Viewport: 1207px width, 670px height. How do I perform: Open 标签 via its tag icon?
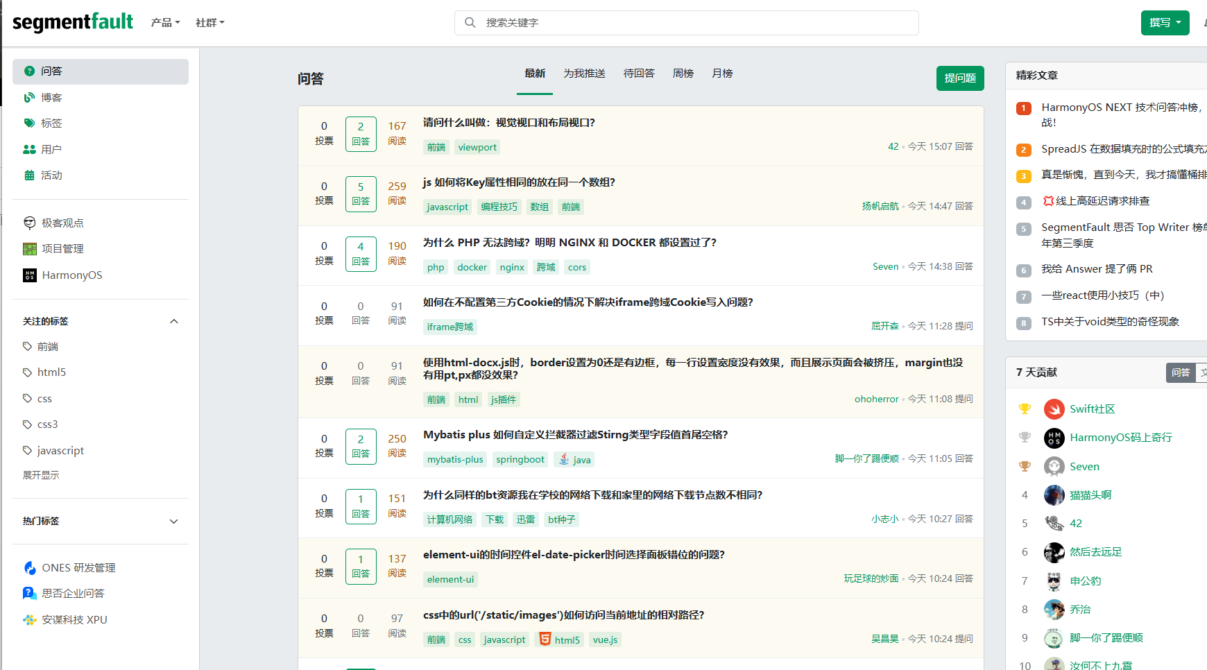29,123
